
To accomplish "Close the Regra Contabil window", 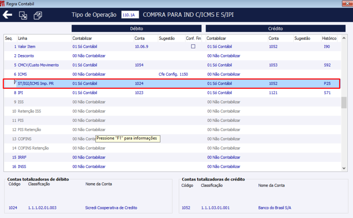I will pos(347,4).
